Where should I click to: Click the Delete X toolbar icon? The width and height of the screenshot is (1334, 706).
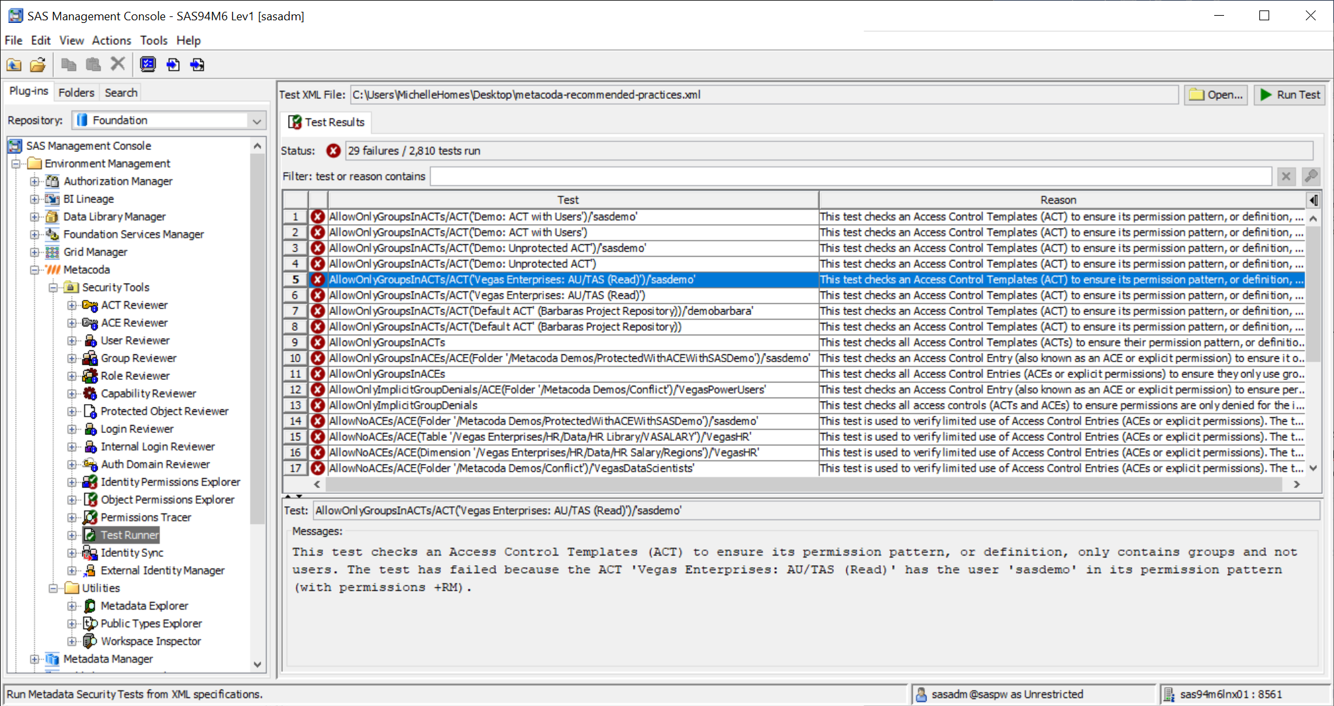[x=118, y=64]
